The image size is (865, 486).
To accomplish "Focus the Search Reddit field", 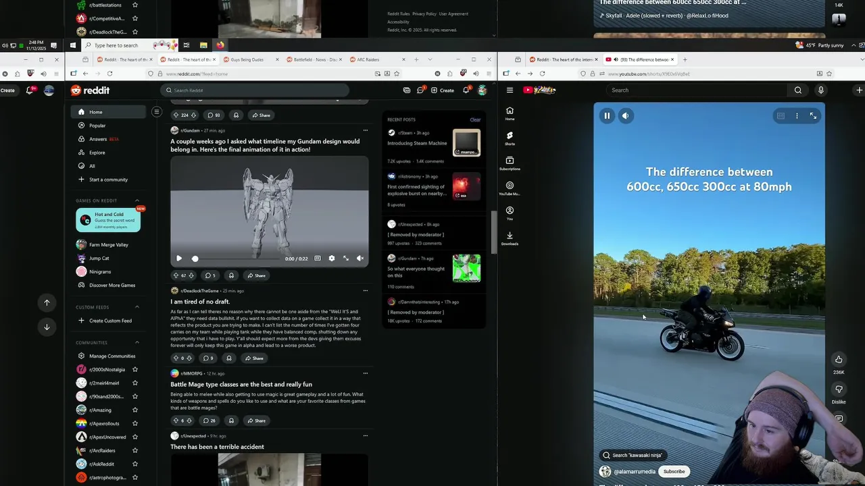I will click(x=255, y=90).
